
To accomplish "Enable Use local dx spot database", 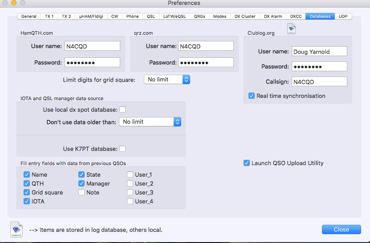I will tap(122, 109).
